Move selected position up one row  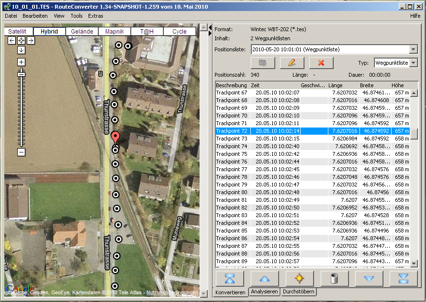[x=265, y=279]
